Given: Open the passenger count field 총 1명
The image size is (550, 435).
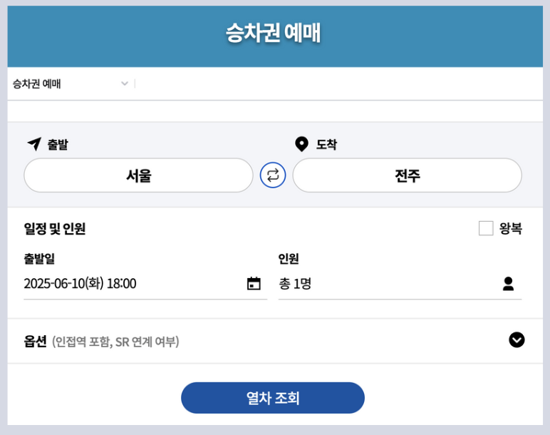Looking at the screenshot, I should 400,284.
